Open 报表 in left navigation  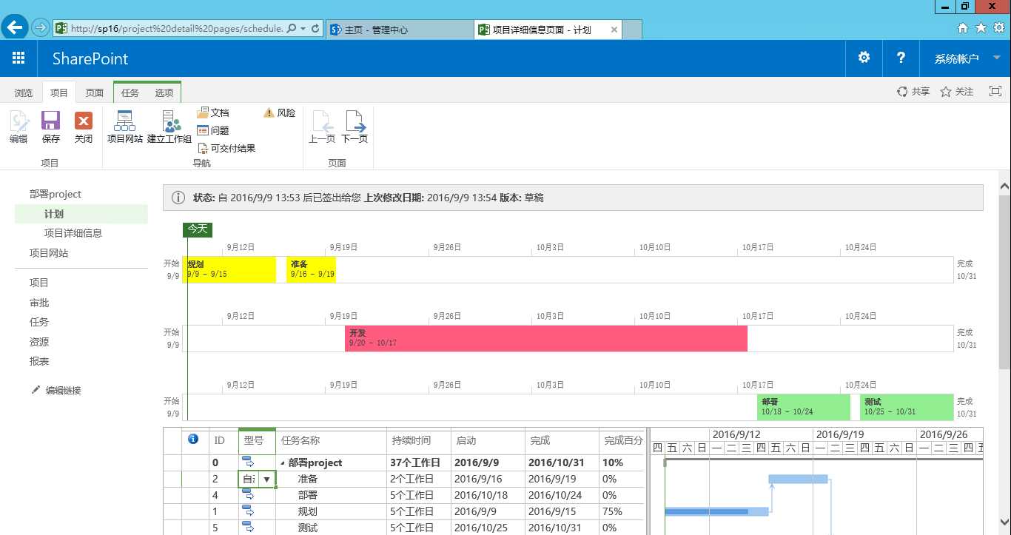pos(39,361)
